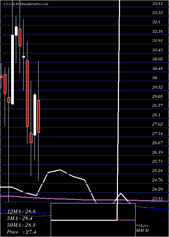Click the 28.57 price axis label
Viewport: 169px width, 237px height.
click(x=158, y=106)
